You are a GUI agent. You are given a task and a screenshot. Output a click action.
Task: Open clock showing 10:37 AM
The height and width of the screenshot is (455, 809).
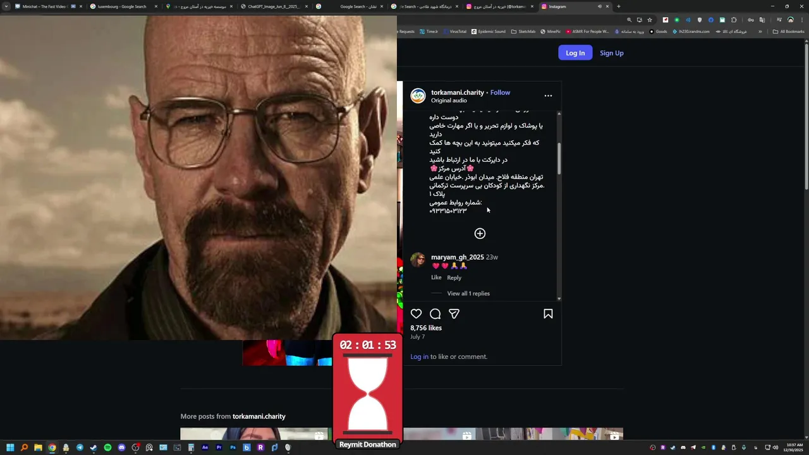(793, 447)
